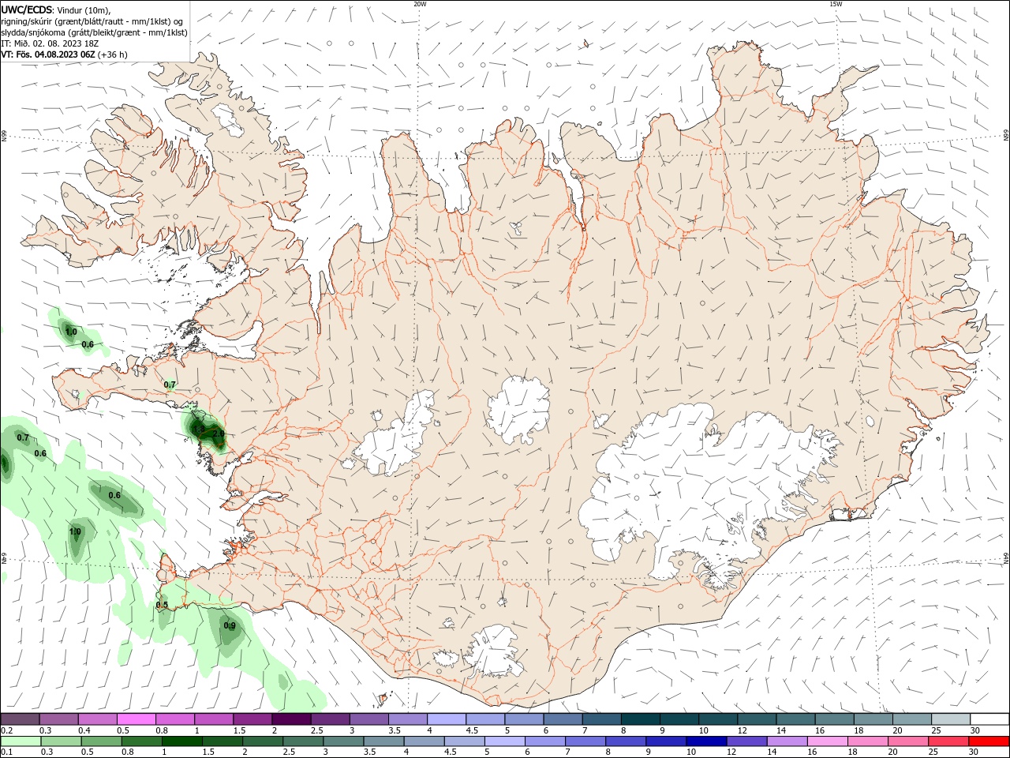Pick the upper legend swatch starting at 6
1010x758 pixels.
[563, 719]
